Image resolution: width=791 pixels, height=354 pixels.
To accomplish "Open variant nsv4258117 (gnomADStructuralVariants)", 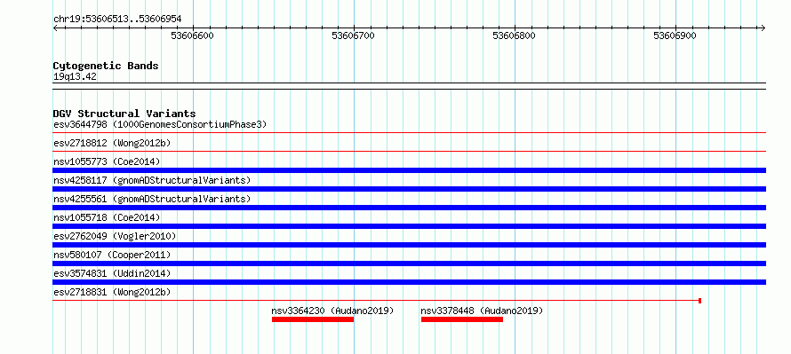I will 152,180.
